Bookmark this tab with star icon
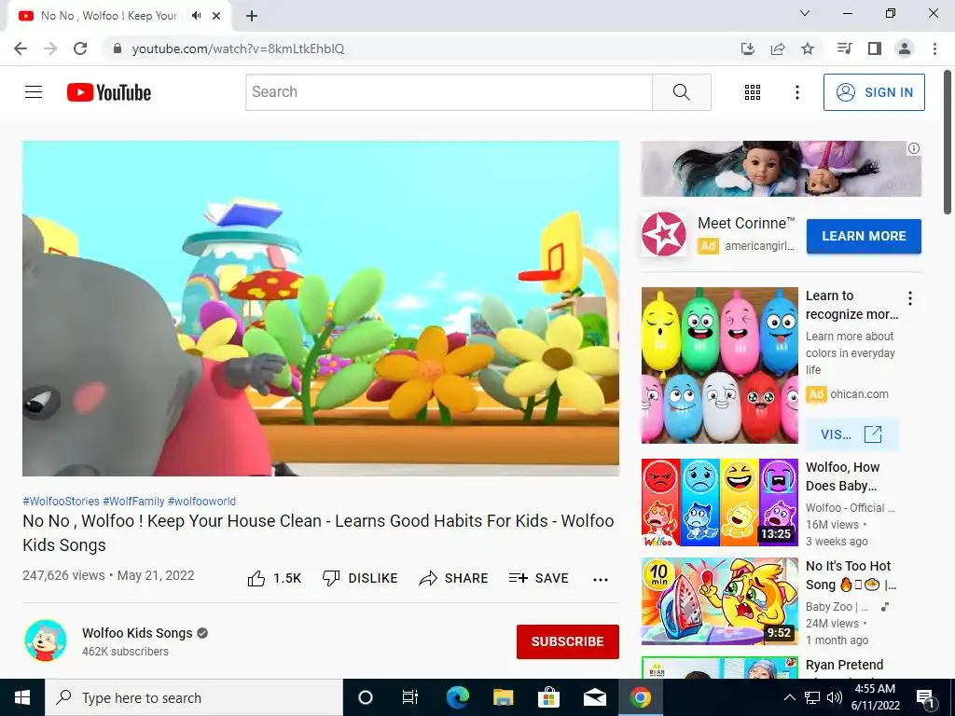The image size is (955, 716). pos(808,48)
